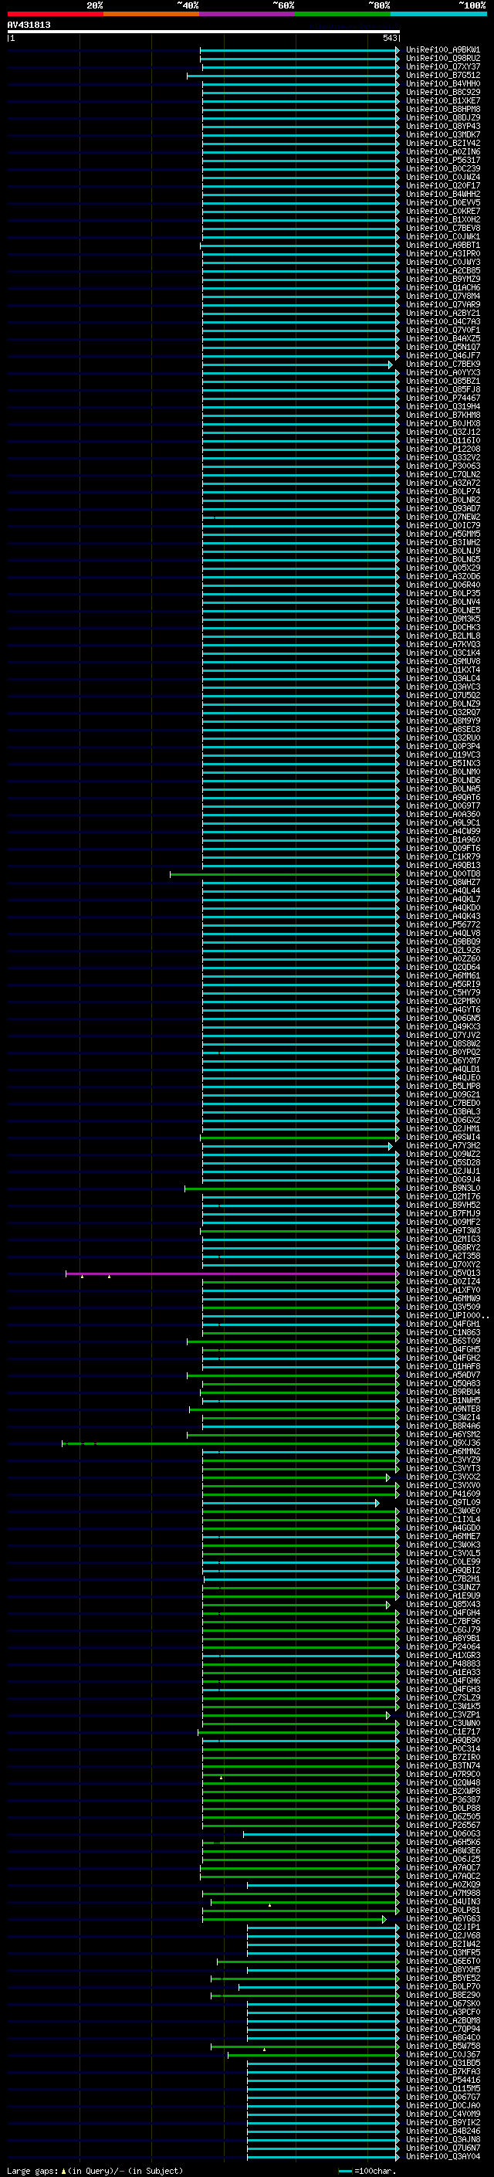Select the UniRef100_B4AXZ5 label
494x2177 pixels.
442,339
